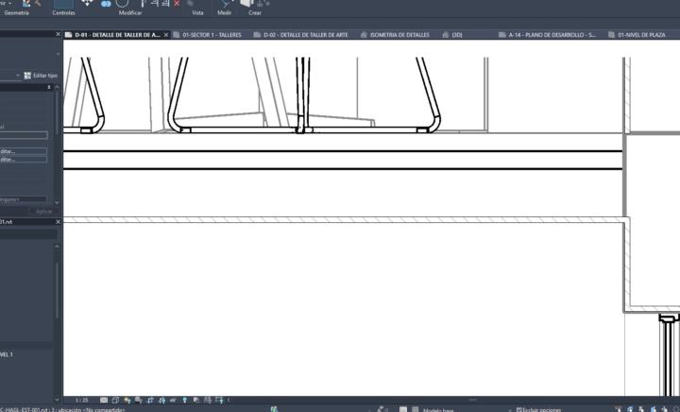Open the visual style menu icon
The image size is (680, 412).
115,400
